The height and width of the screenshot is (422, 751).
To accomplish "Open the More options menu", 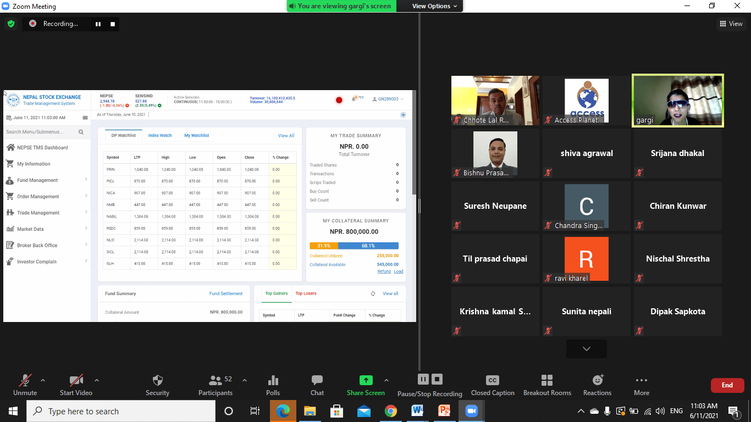I will click(x=641, y=380).
